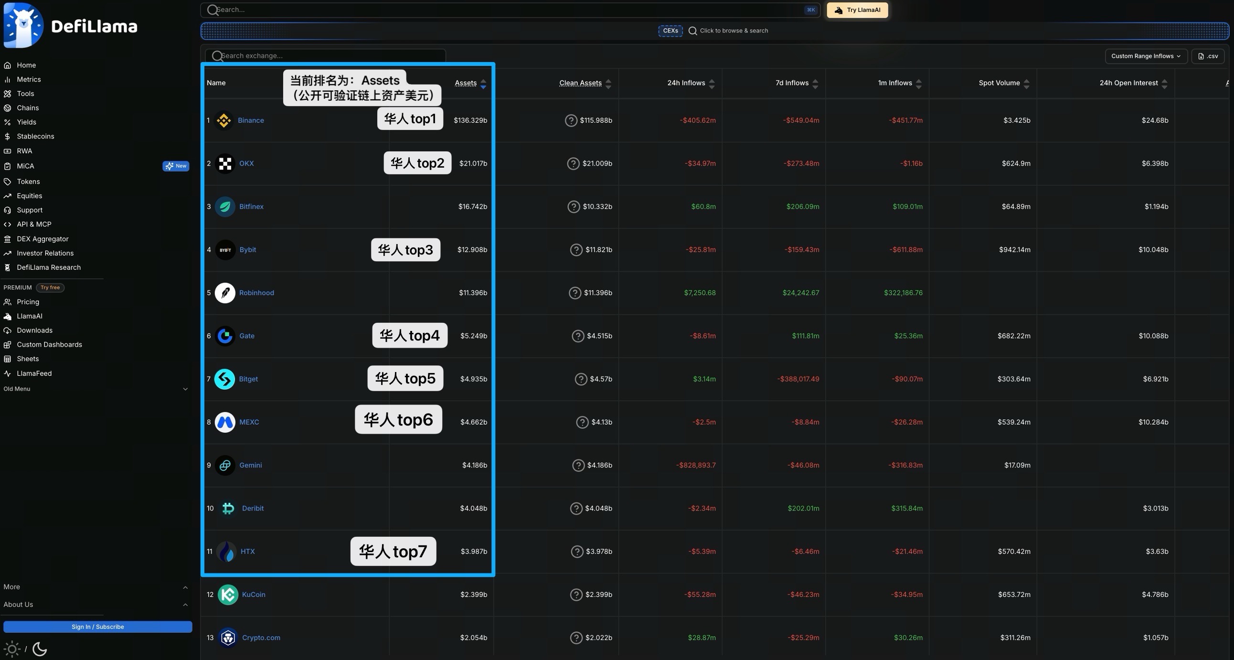This screenshot has width=1234, height=660.
Task: Click the Bitfinex leaf logo
Action: [x=224, y=206]
